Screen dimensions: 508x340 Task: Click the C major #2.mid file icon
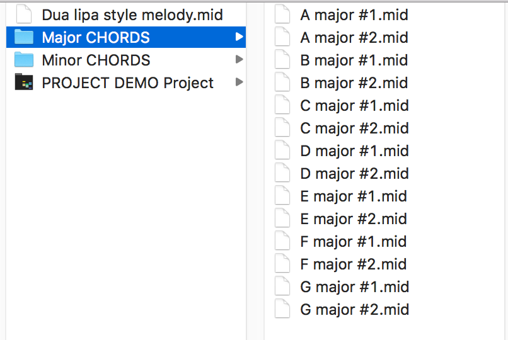283,128
